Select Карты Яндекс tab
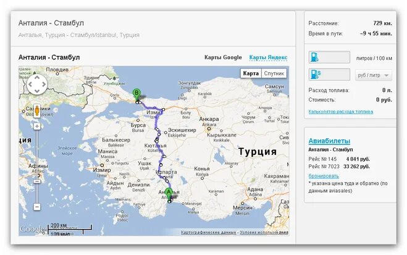Screen dimensions: 407x255 point(268,57)
